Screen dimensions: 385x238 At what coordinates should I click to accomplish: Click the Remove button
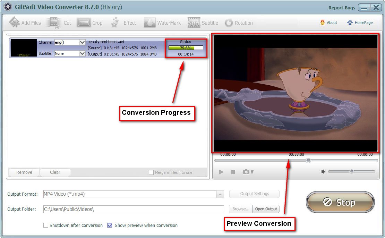(24, 172)
